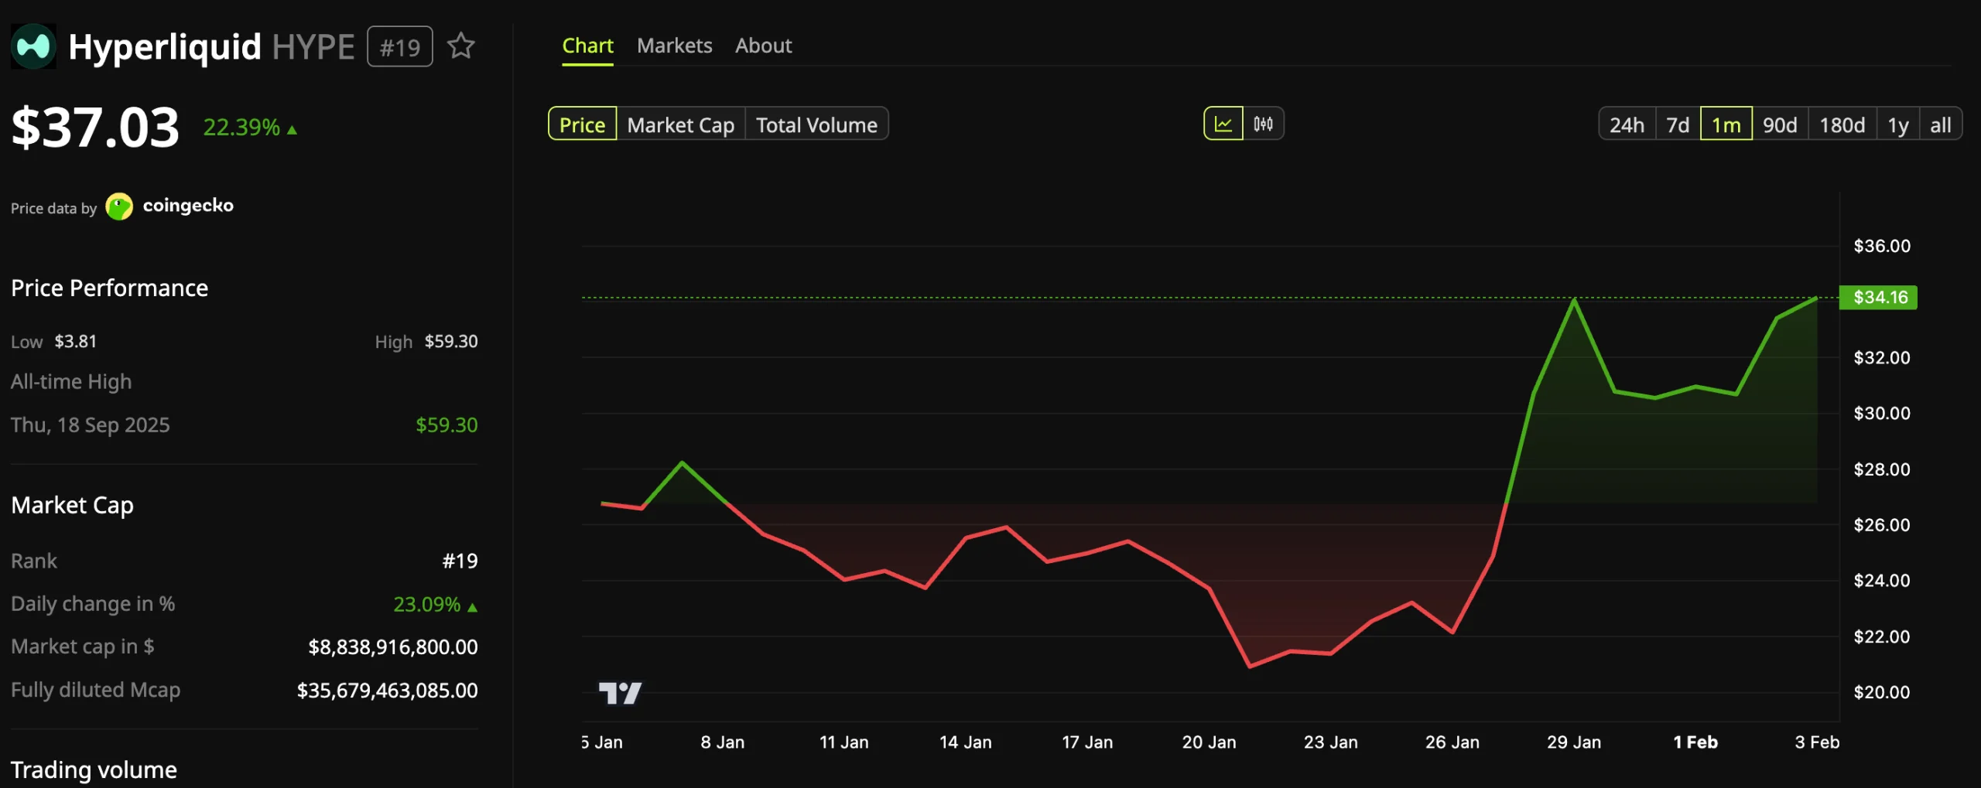Show all-time price history
This screenshot has height=788, width=1981.
[x=1940, y=124]
